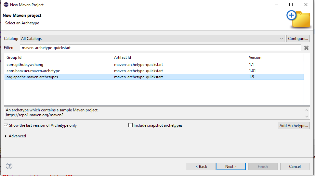Open the Catalog dropdown list
Screen dimensions: 315x176
[x=152, y=39]
